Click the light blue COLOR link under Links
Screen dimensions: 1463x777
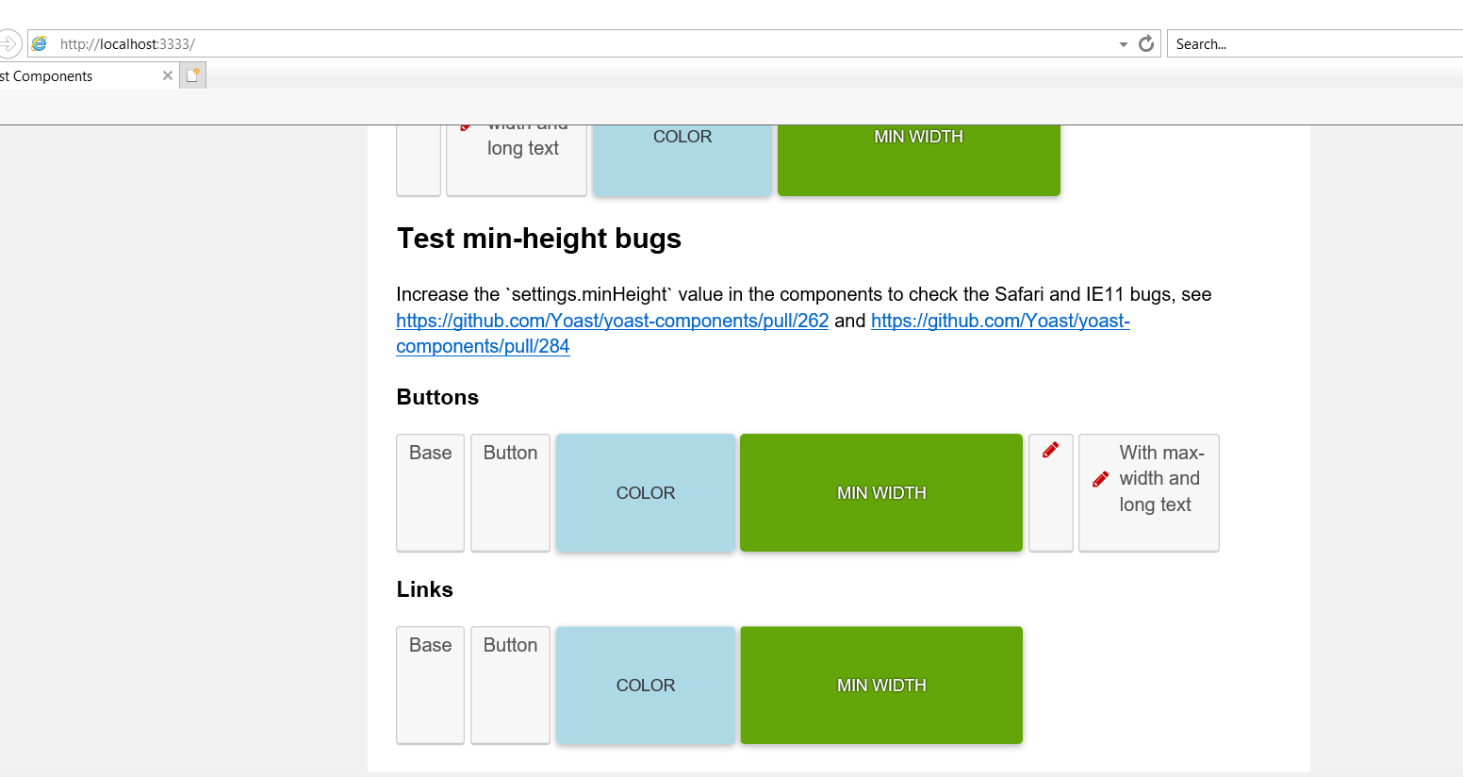click(646, 685)
